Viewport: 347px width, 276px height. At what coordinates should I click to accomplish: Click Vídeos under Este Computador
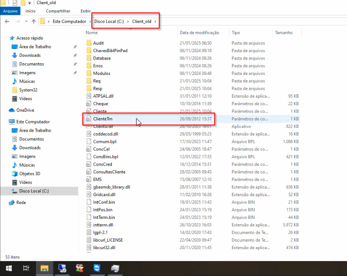click(x=26, y=182)
